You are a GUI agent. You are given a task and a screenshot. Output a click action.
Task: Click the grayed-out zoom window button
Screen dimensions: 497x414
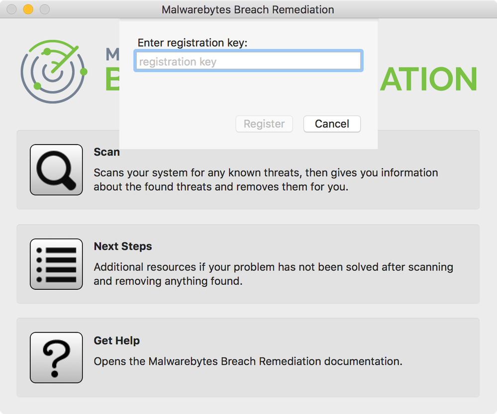[45, 9]
